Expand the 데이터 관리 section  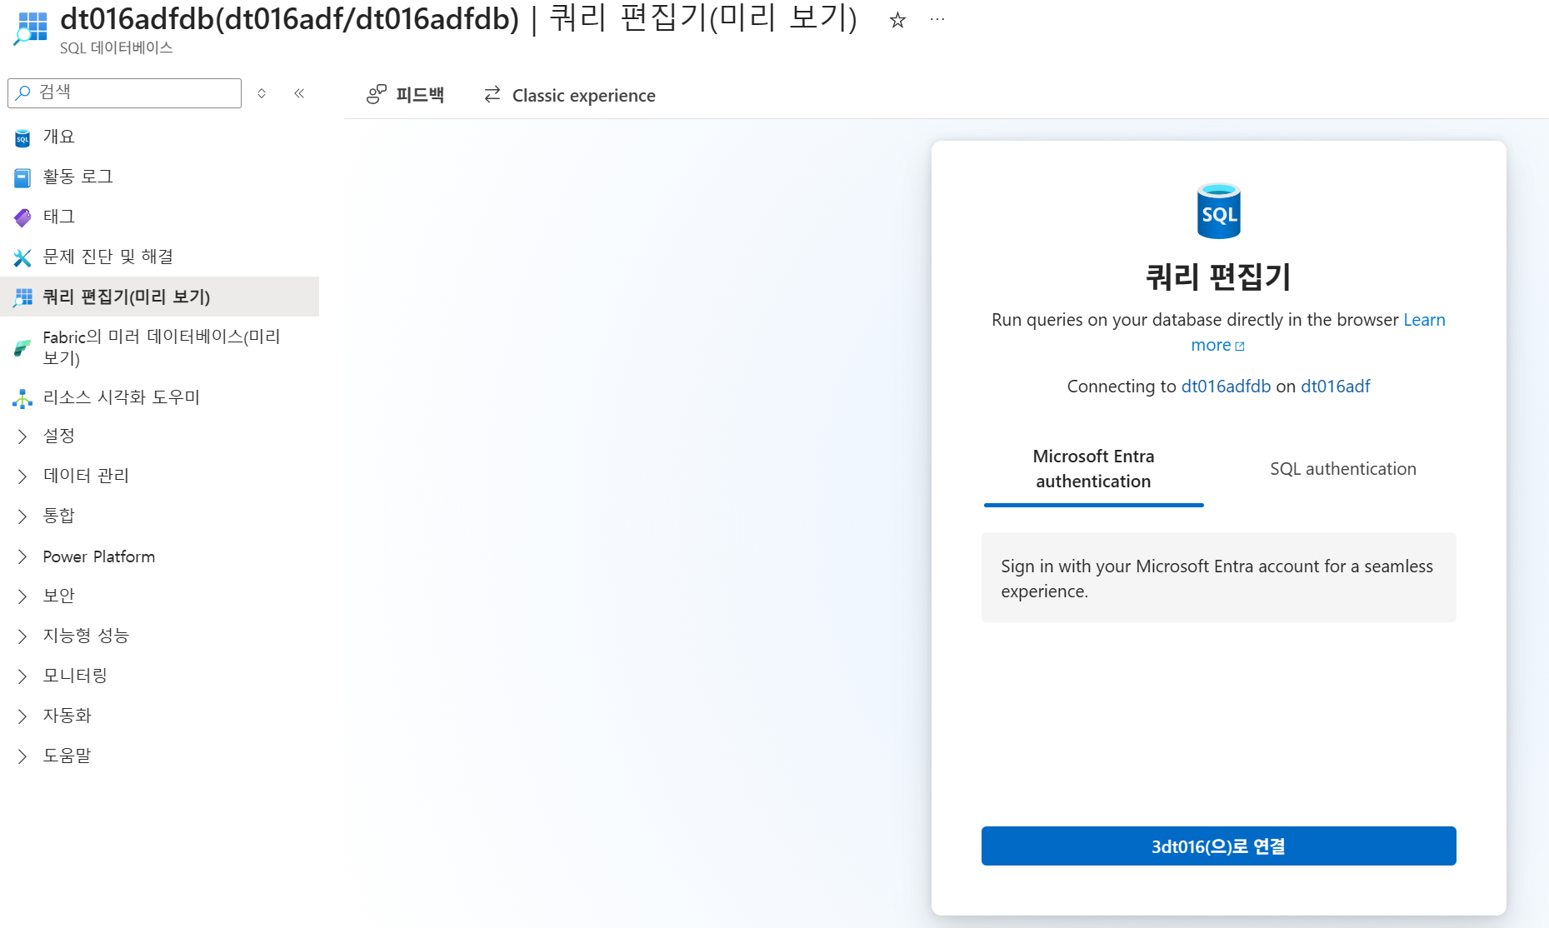[x=22, y=476]
